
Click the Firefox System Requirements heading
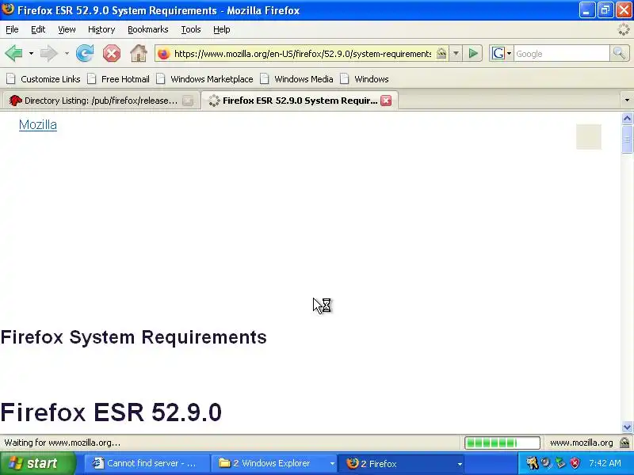click(133, 337)
